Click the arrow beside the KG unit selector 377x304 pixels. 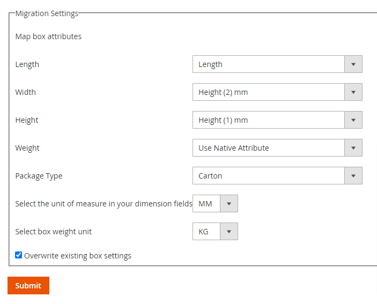pos(228,232)
